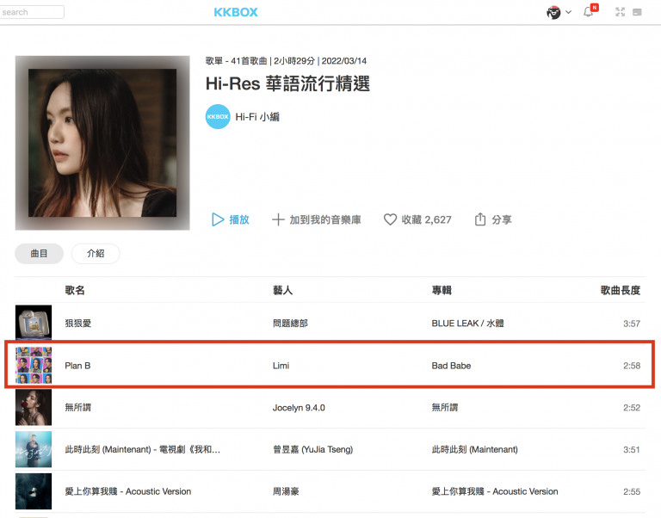This screenshot has width=661, height=518.
Task: Click the playlist cover artwork
Action: (102, 143)
